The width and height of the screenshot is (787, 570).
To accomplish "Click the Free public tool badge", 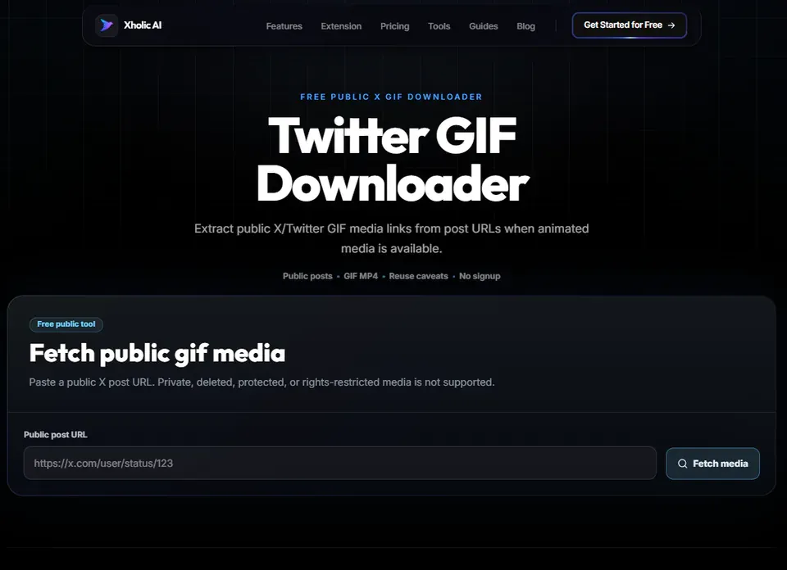I will tap(66, 324).
